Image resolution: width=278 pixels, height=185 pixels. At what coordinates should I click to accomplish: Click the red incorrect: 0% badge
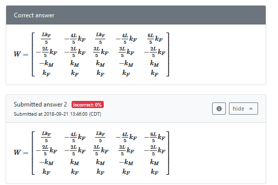pyautogui.click(x=87, y=104)
